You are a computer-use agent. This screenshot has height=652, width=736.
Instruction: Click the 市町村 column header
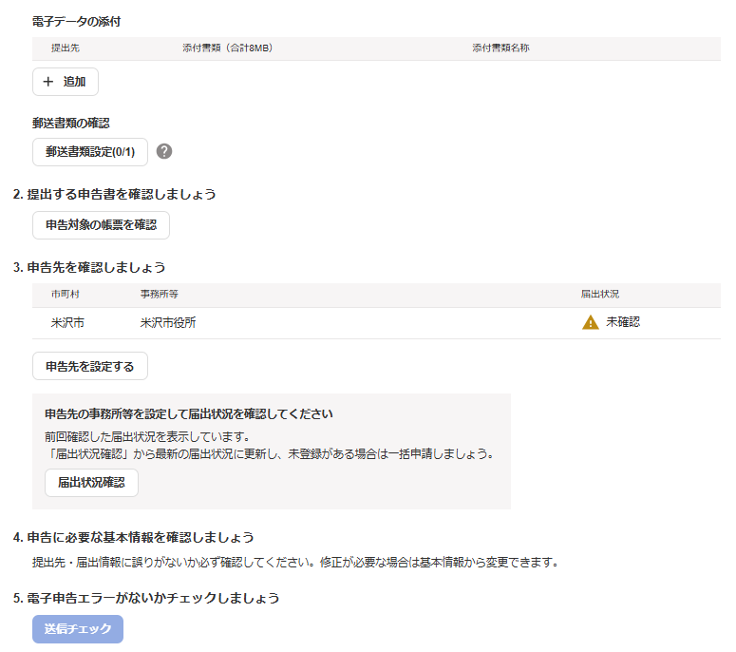[66, 294]
